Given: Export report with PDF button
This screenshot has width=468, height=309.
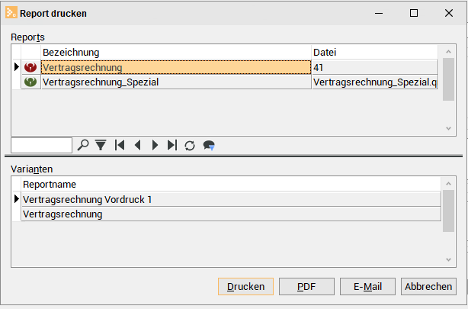Looking at the screenshot, I should point(306,287).
